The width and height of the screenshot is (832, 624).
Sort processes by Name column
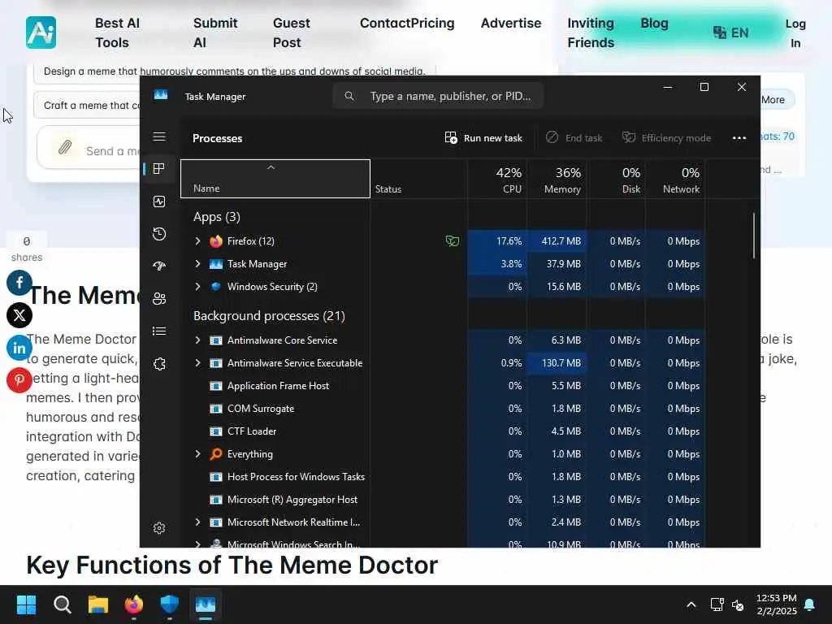(x=275, y=179)
